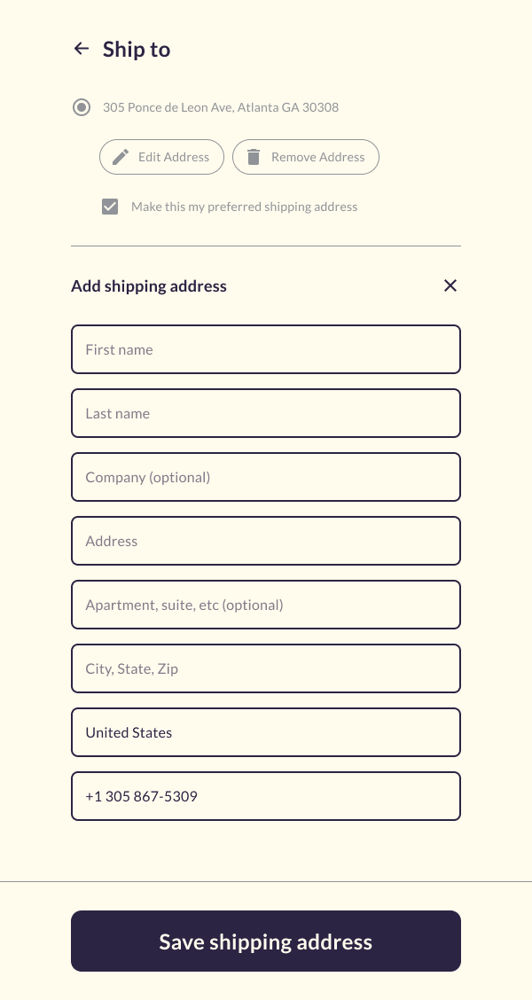Viewport: 532px width, 1000px height.
Task: Click the pencil icon for editing the address
Action: [x=121, y=157]
